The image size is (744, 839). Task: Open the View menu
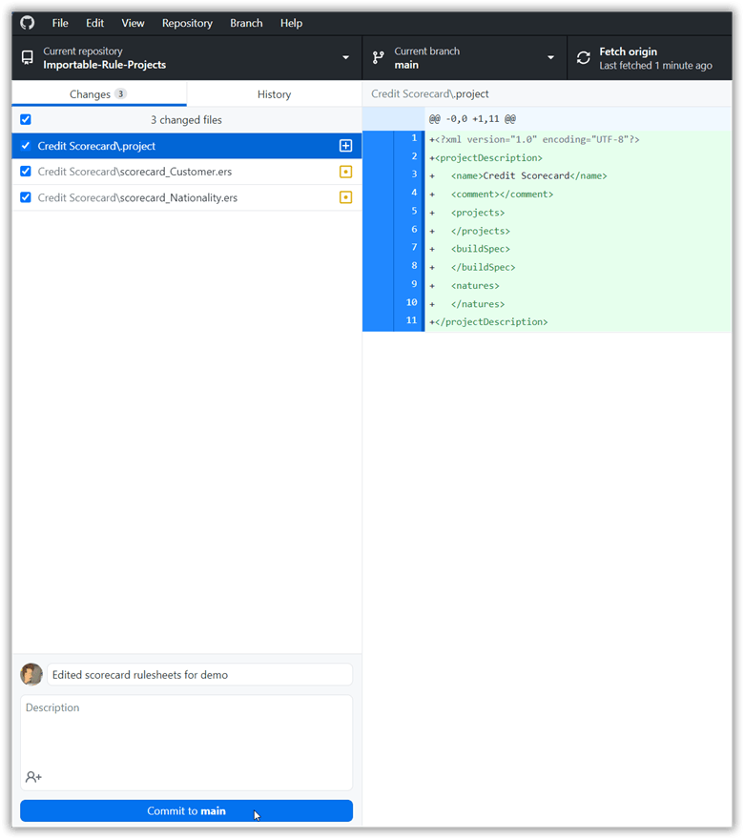coord(133,23)
